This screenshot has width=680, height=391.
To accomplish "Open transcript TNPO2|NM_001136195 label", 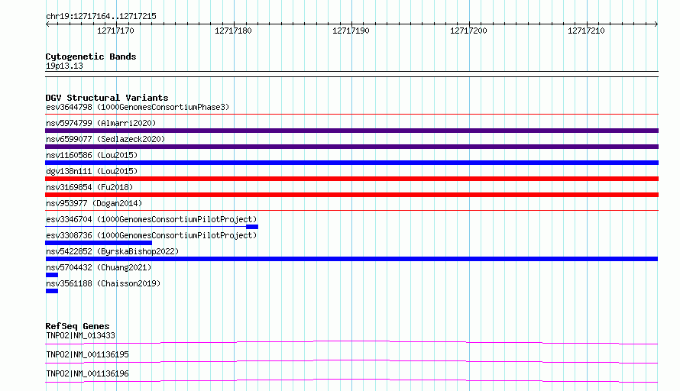I will pos(87,354).
